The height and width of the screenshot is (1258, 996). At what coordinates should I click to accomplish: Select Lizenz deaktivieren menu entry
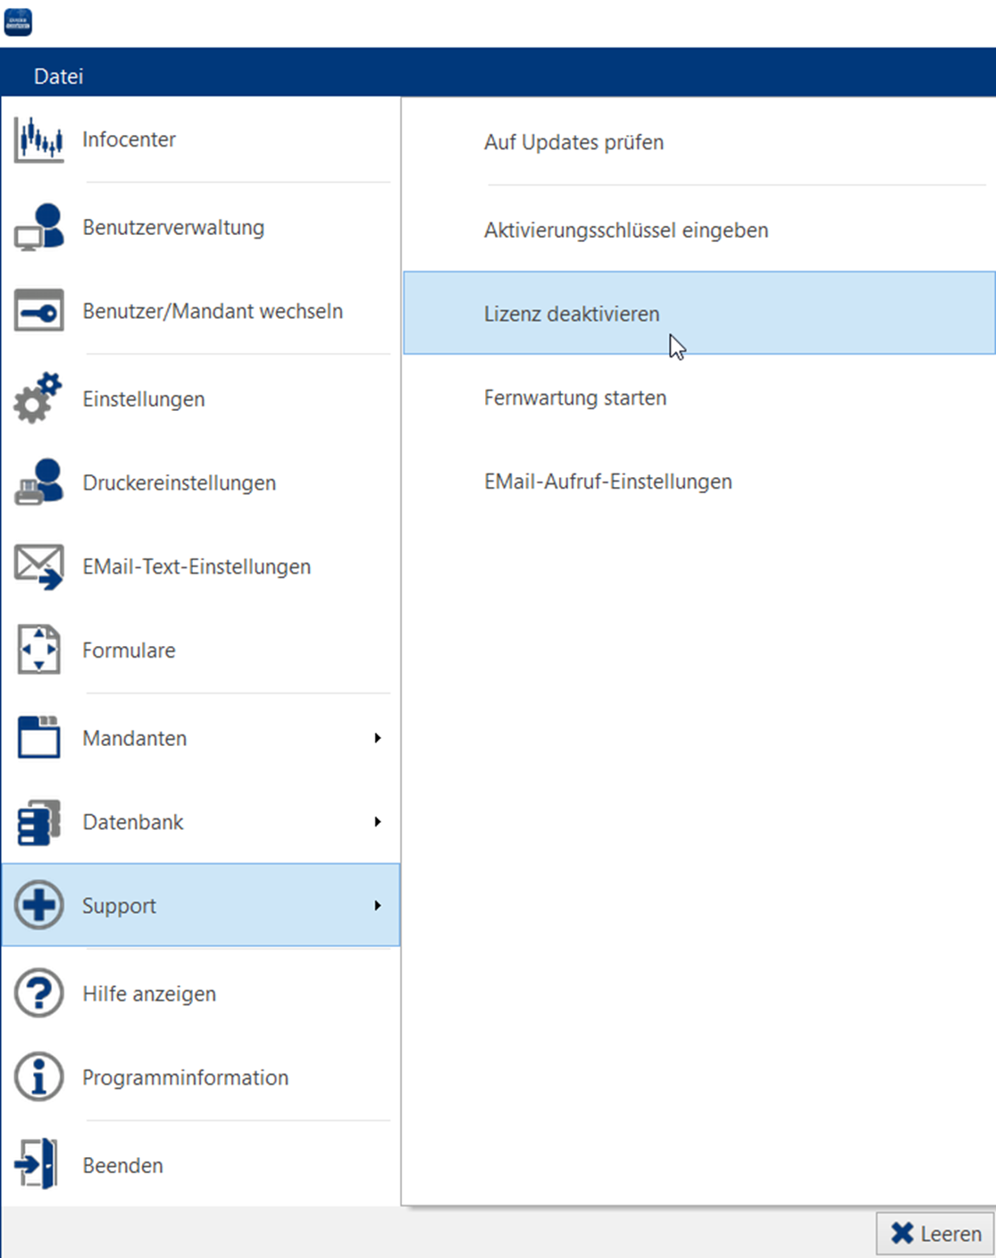coord(572,314)
